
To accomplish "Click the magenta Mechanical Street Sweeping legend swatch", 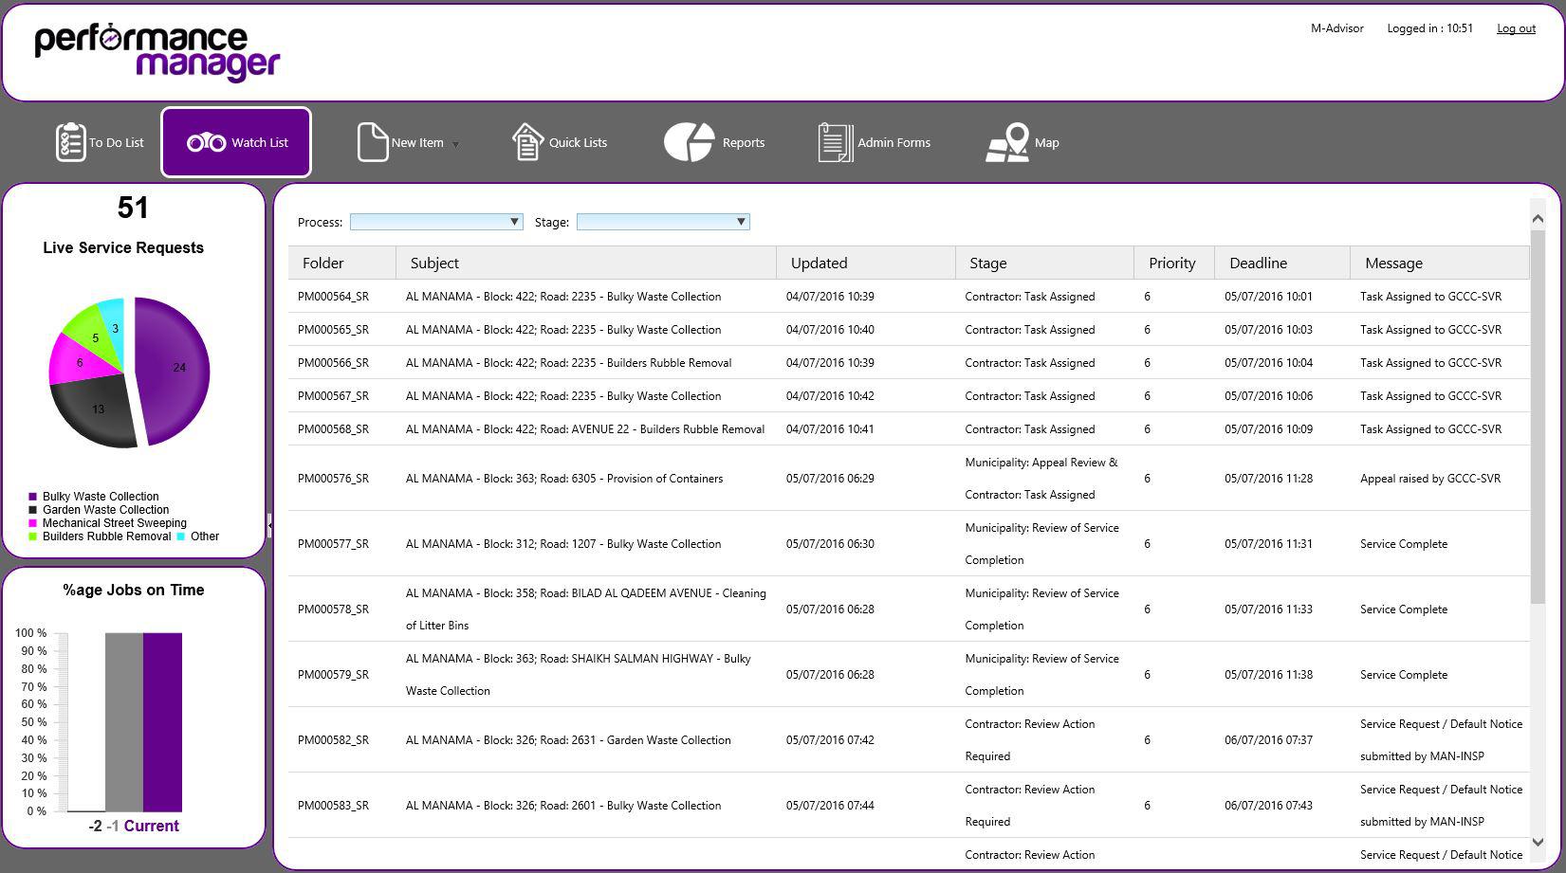I will (33, 523).
